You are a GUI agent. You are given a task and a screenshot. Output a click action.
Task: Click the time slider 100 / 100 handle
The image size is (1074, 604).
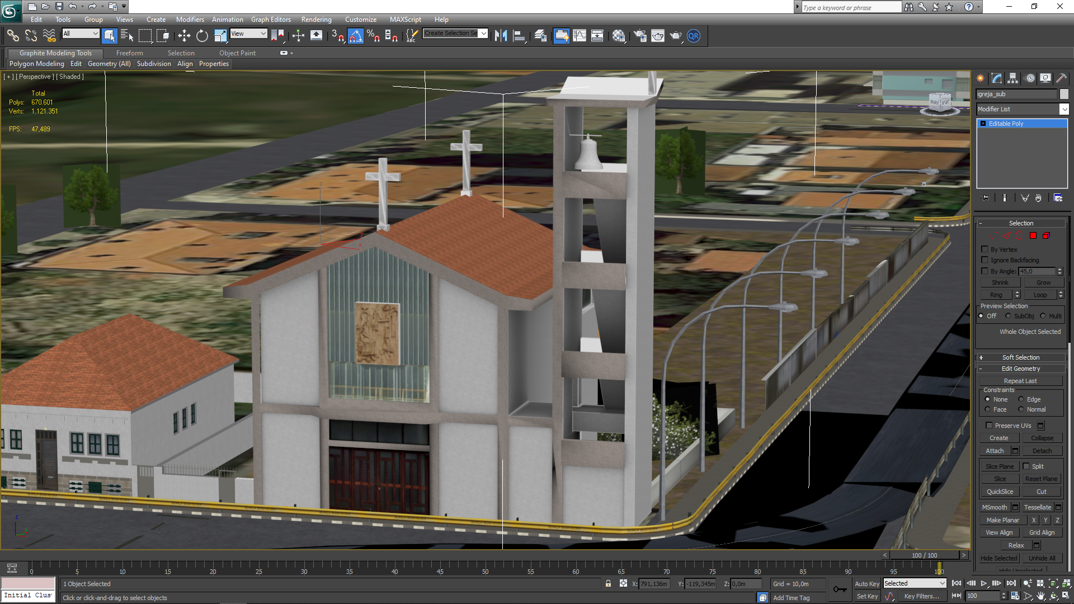coord(925,555)
